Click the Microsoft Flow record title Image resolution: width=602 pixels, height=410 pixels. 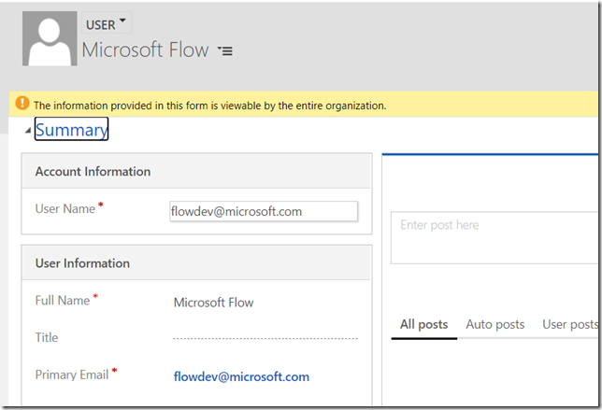pos(145,50)
